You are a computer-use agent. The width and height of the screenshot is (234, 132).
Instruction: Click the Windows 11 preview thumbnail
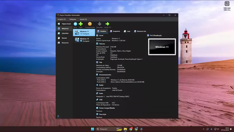162,47
